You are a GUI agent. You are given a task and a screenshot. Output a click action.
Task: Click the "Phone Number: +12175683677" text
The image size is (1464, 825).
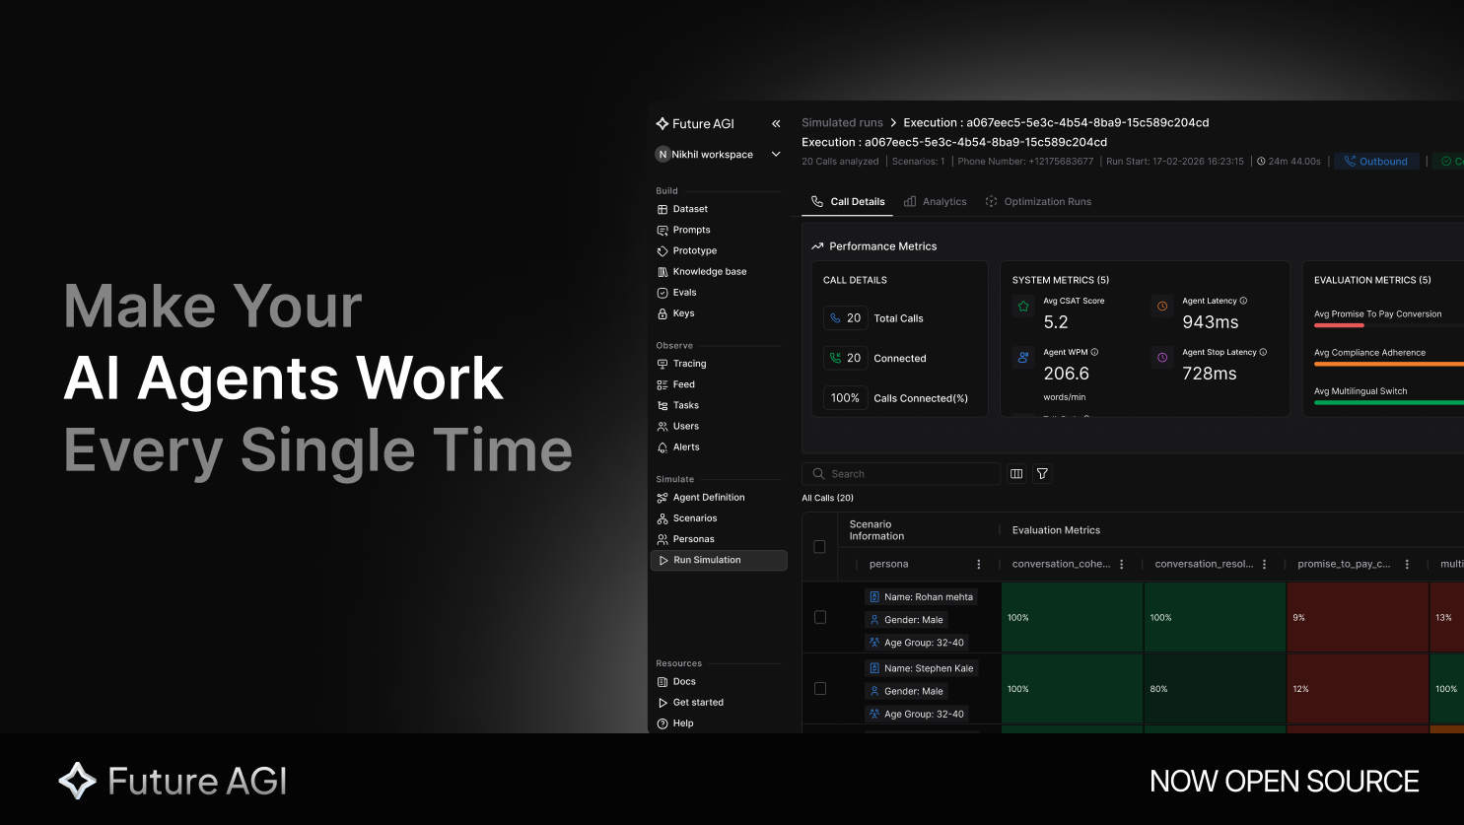pyautogui.click(x=1025, y=162)
